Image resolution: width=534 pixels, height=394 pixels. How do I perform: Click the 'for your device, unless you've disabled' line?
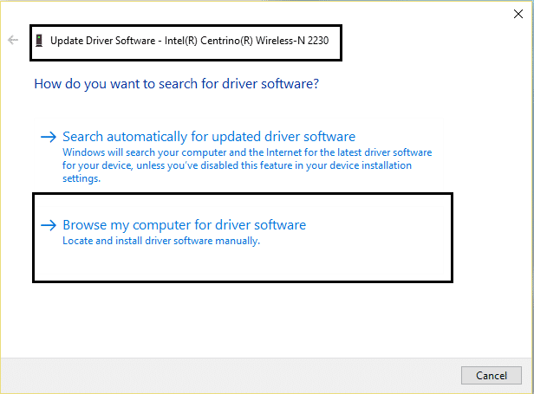(237, 165)
